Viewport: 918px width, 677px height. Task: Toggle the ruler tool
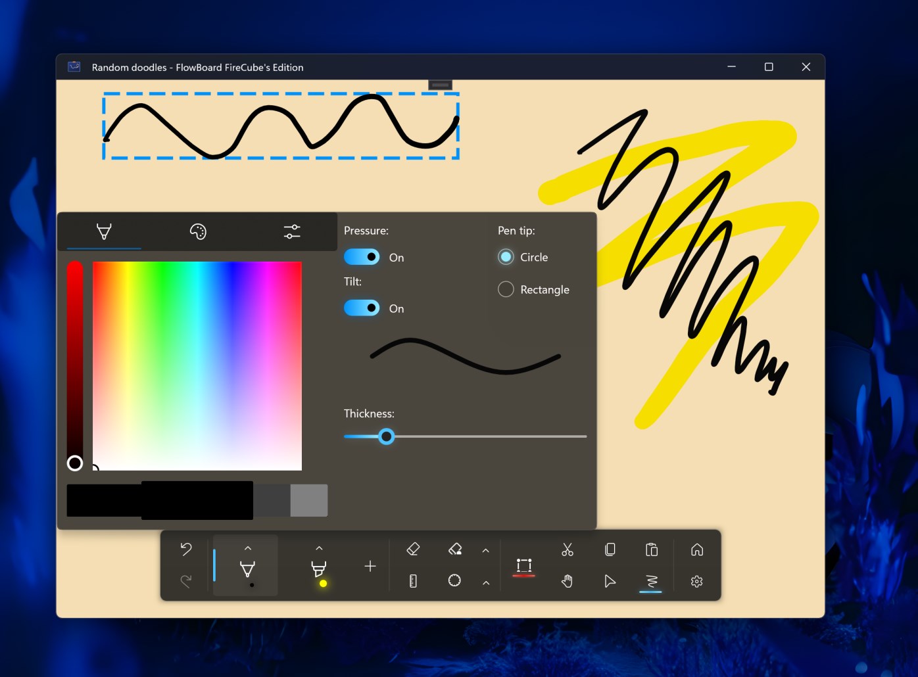[x=413, y=581]
